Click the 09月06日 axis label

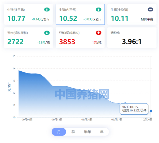pos(27,120)
